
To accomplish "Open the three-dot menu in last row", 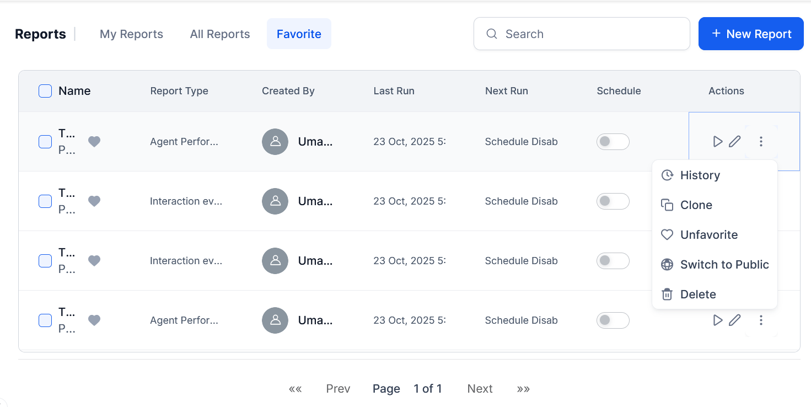I will click(x=761, y=320).
